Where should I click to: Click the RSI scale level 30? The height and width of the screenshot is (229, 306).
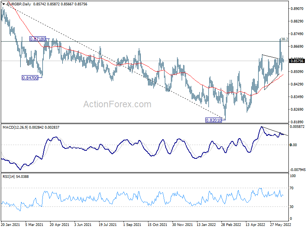point(291,207)
